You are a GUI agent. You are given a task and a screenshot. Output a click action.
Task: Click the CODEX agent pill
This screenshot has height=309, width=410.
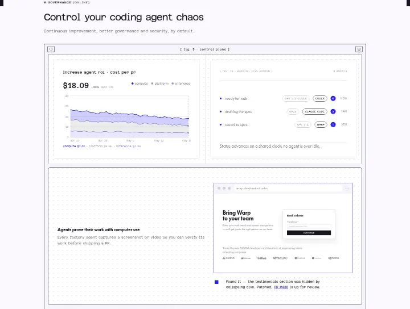click(320, 99)
